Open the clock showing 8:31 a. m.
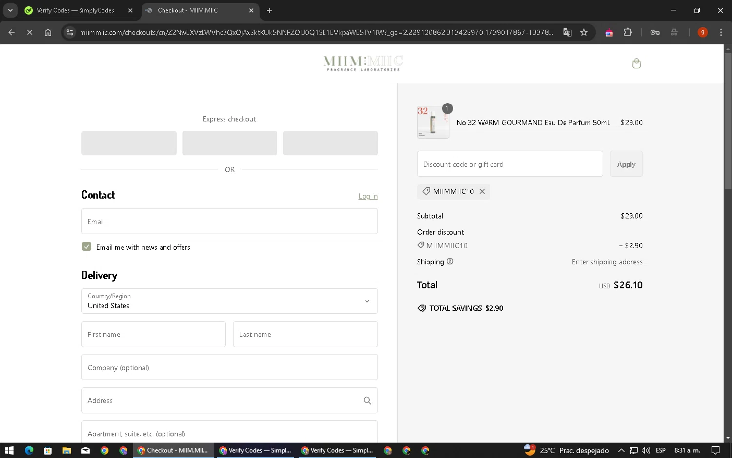Image resolution: width=732 pixels, height=458 pixels. tap(687, 450)
